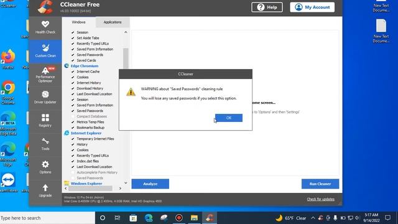Click the horizontal scrollbar thumb under list
This screenshot has height=224, width=398.
(90, 188)
